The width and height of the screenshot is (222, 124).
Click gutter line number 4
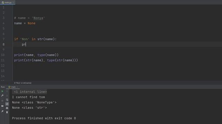point(3,23)
